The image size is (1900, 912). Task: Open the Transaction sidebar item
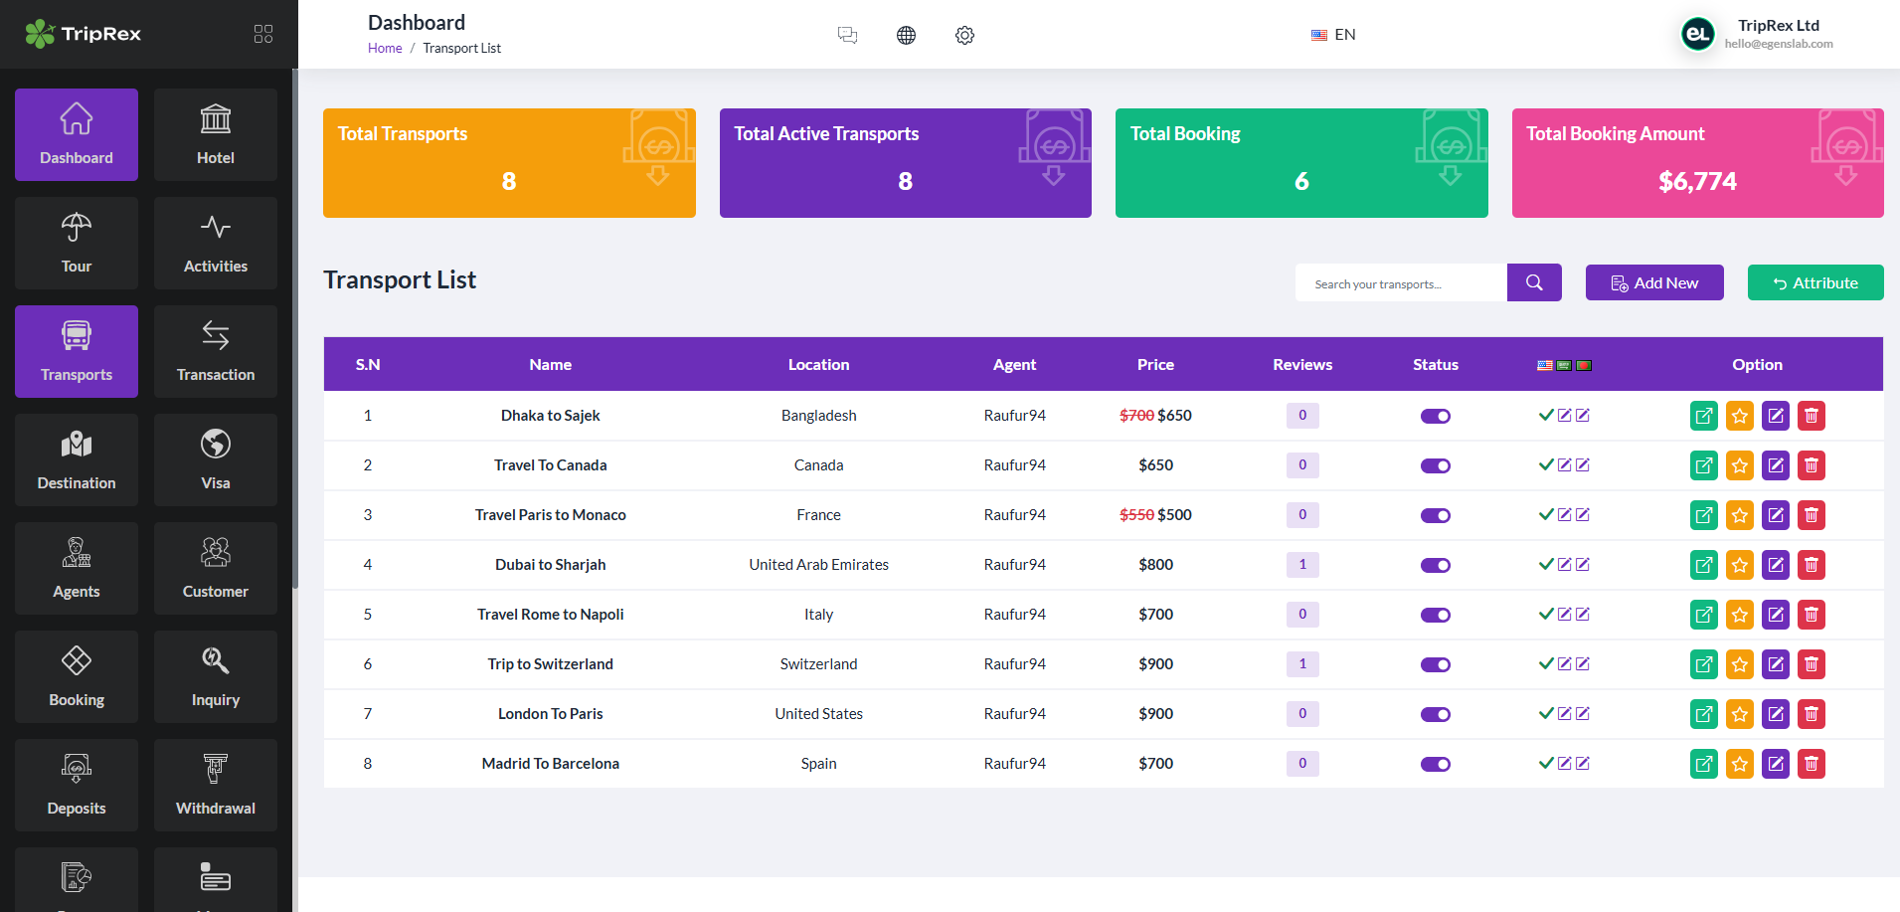click(x=216, y=351)
